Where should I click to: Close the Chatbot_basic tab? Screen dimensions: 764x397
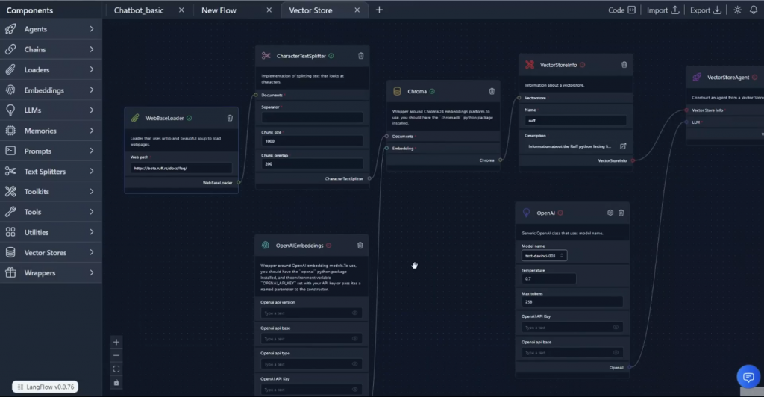point(181,10)
